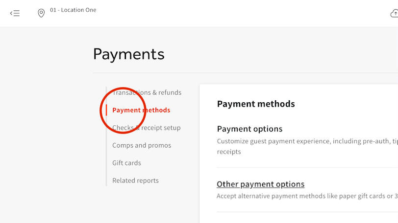
Task: Follow the Other payment options link
Action: (260, 184)
